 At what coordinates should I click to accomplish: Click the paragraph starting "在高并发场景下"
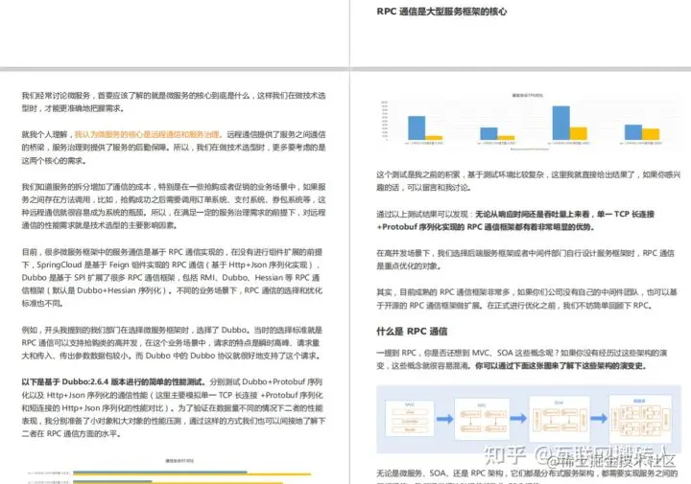click(525, 259)
